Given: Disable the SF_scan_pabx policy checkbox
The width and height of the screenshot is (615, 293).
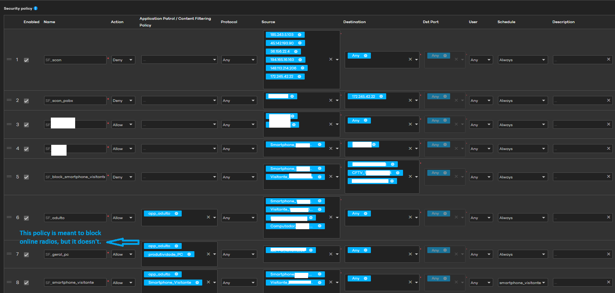Looking at the screenshot, I should tap(26, 101).
